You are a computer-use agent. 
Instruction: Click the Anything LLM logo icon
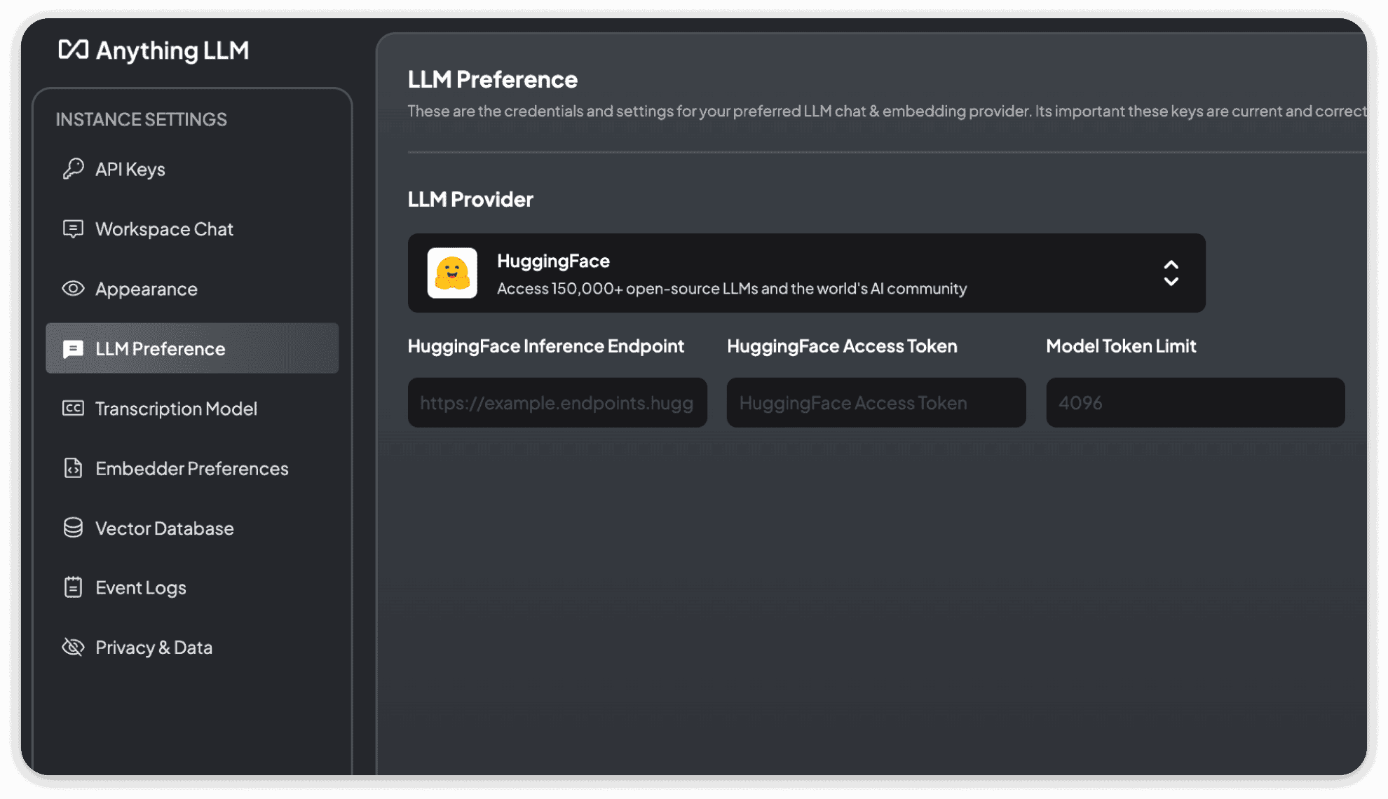[73, 50]
